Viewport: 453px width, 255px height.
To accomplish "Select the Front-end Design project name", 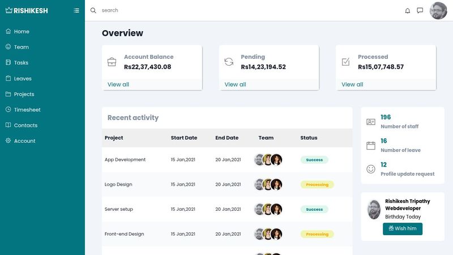I will tap(124, 234).
